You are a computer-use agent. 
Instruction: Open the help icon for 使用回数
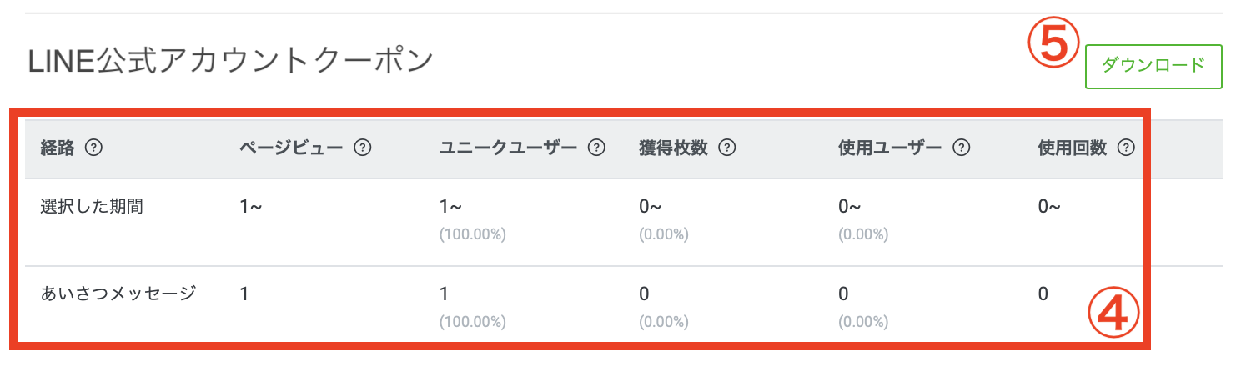[x=1126, y=148]
